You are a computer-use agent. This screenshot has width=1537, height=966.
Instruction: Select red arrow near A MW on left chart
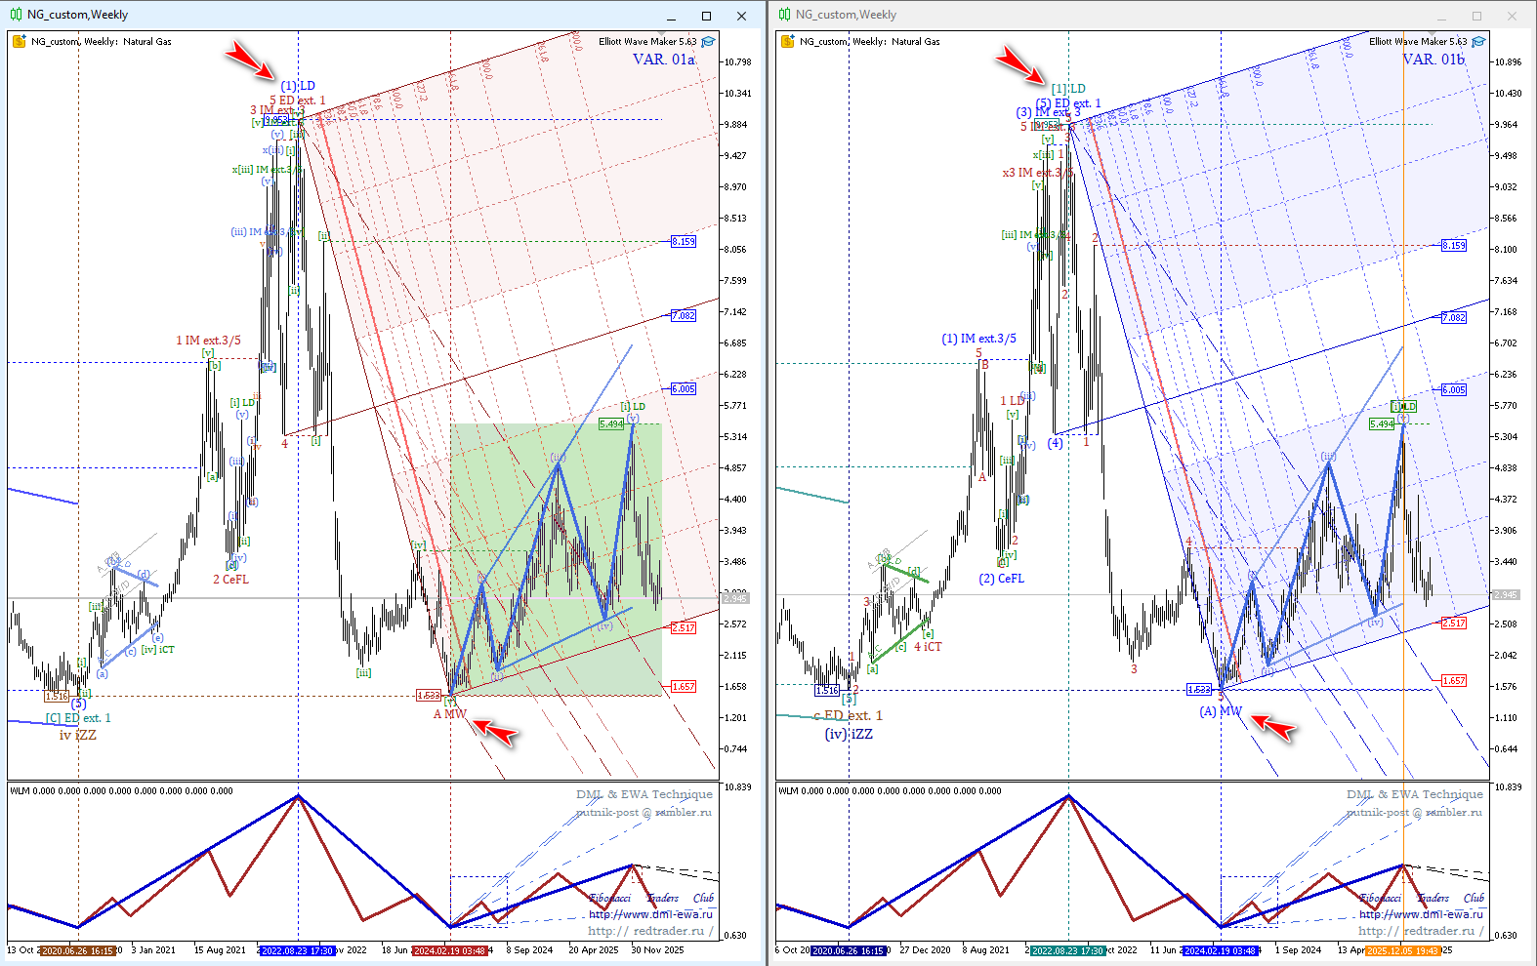click(x=496, y=731)
